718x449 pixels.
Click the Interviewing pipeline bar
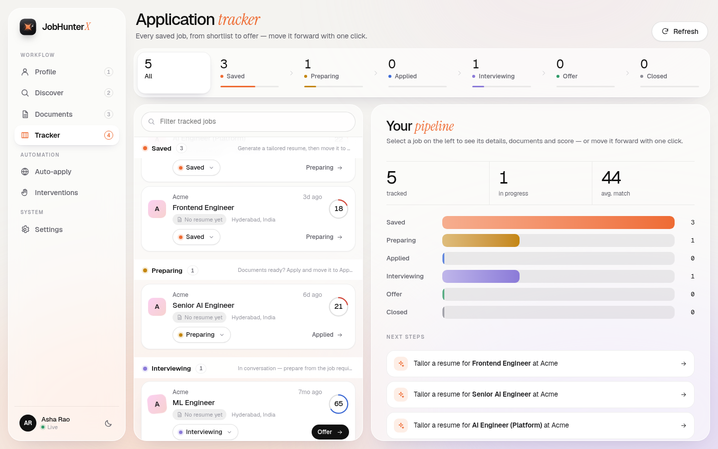(558, 276)
